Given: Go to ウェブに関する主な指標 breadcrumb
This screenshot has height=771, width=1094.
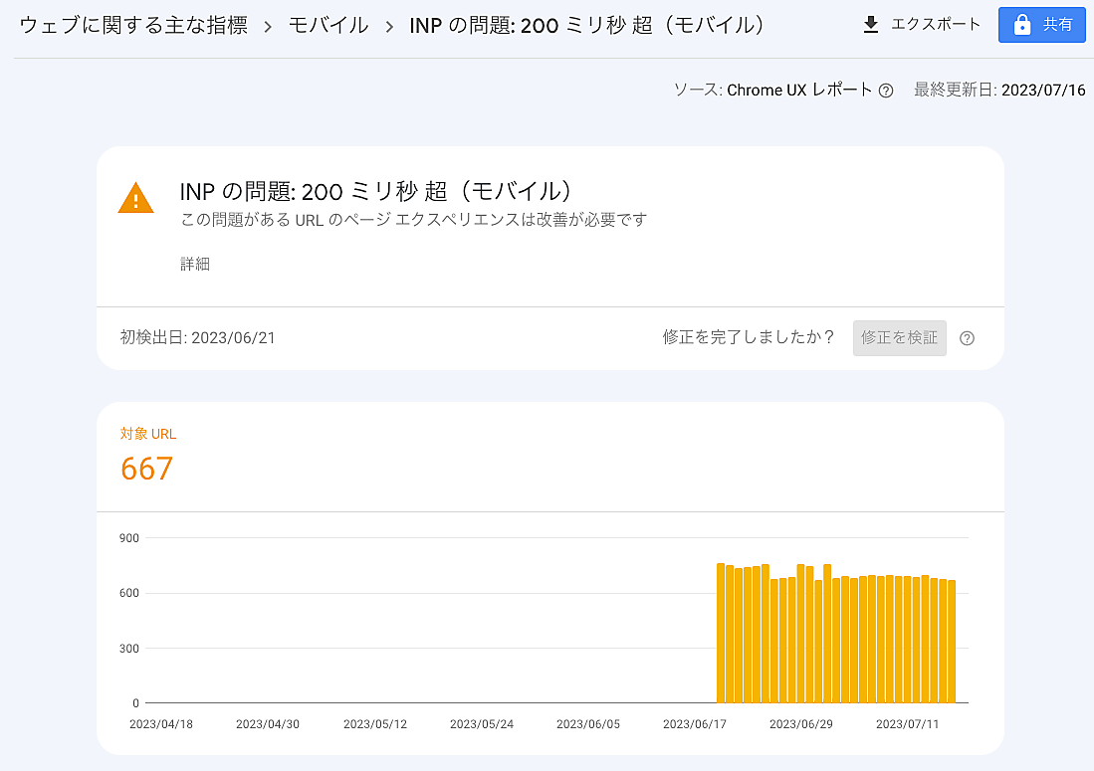Looking at the screenshot, I should [133, 25].
